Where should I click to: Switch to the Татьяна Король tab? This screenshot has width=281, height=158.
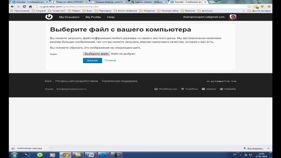click(x=110, y=2)
